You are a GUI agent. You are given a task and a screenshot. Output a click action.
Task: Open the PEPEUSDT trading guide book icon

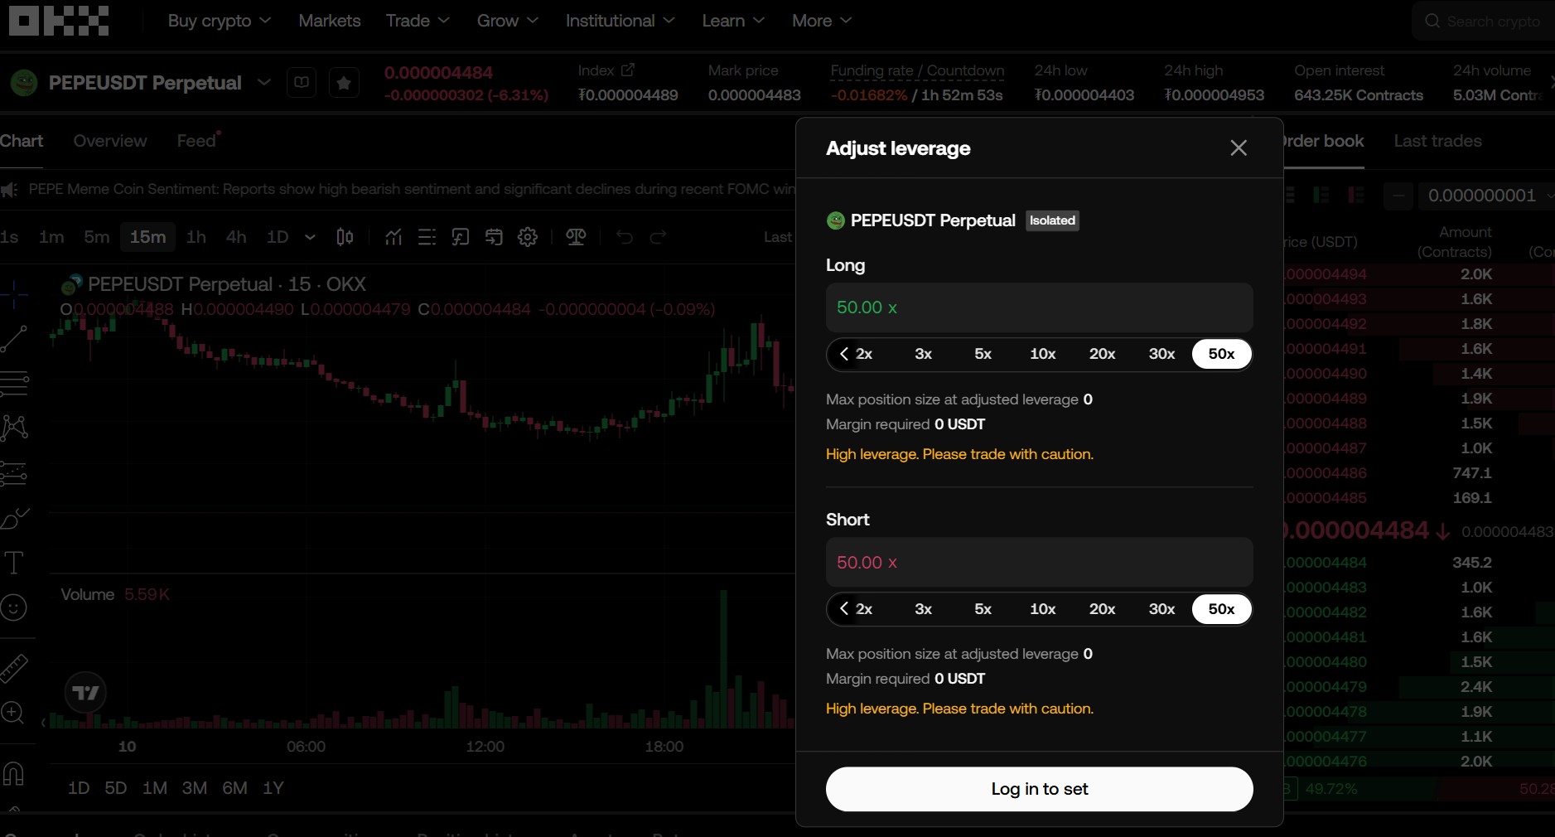coord(302,83)
